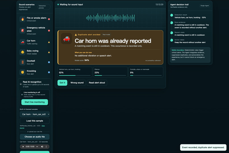This screenshot has width=229, height=153.
Task: Click Choose an audio file button
Action: pyautogui.click(x=35, y=137)
